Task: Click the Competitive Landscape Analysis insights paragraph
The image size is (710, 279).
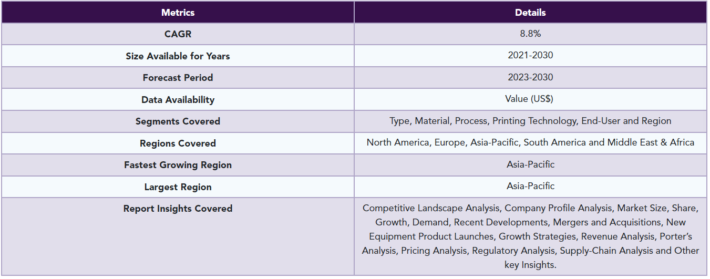Action: 530,236
